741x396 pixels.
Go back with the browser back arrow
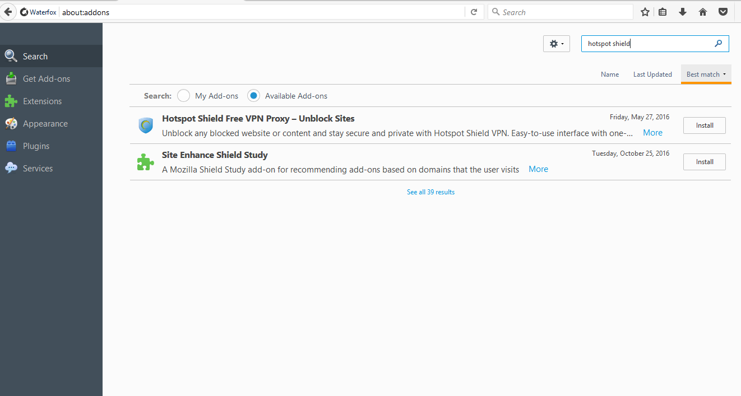coord(8,12)
